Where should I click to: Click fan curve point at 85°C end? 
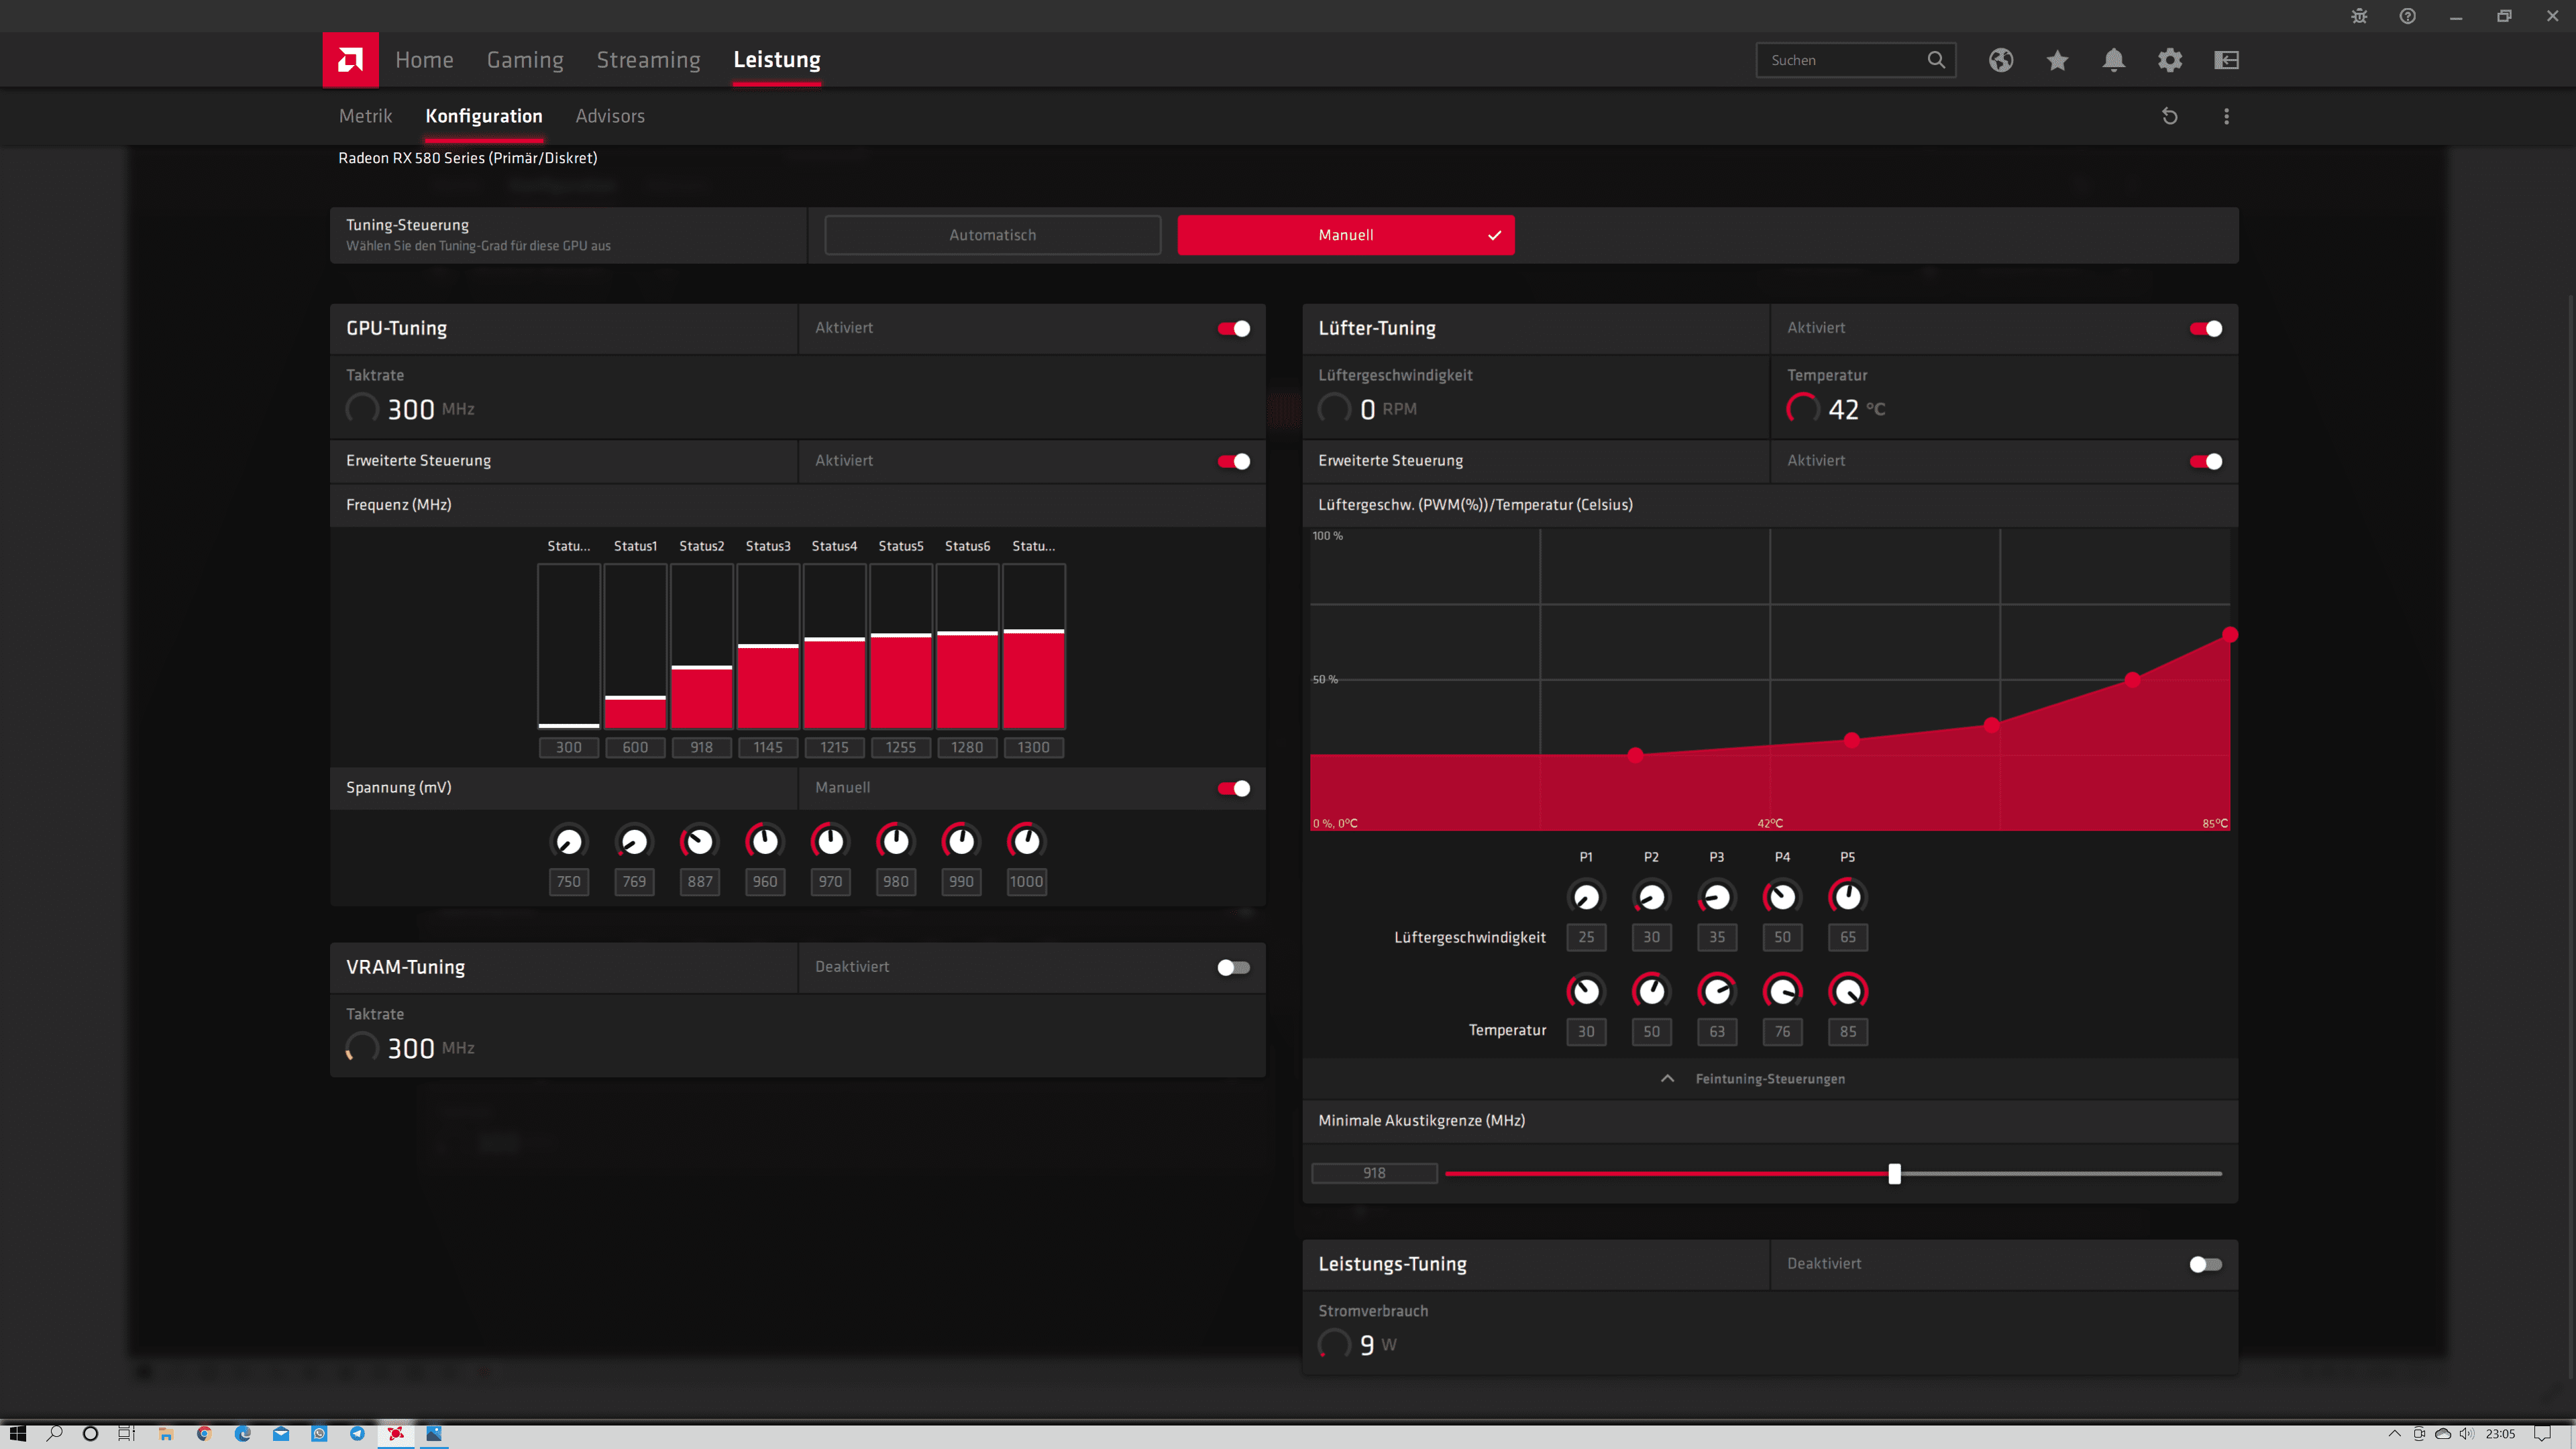pos(2229,635)
